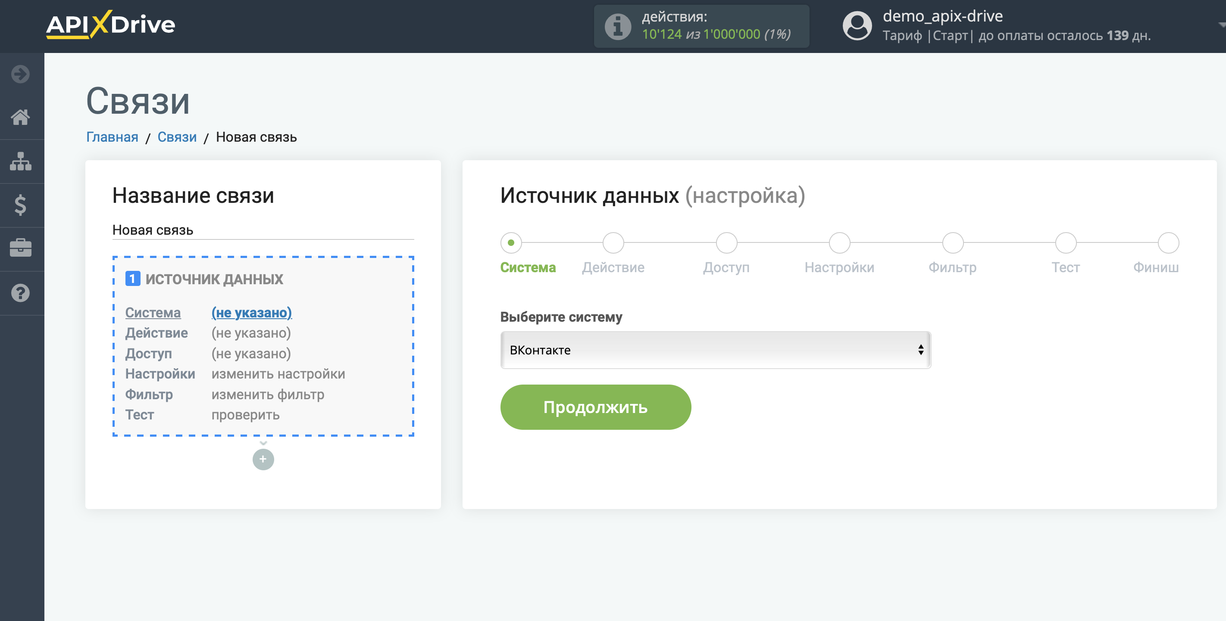Open the connections sitemap icon in sidebar
The image size is (1226, 621).
pyautogui.click(x=20, y=161)
